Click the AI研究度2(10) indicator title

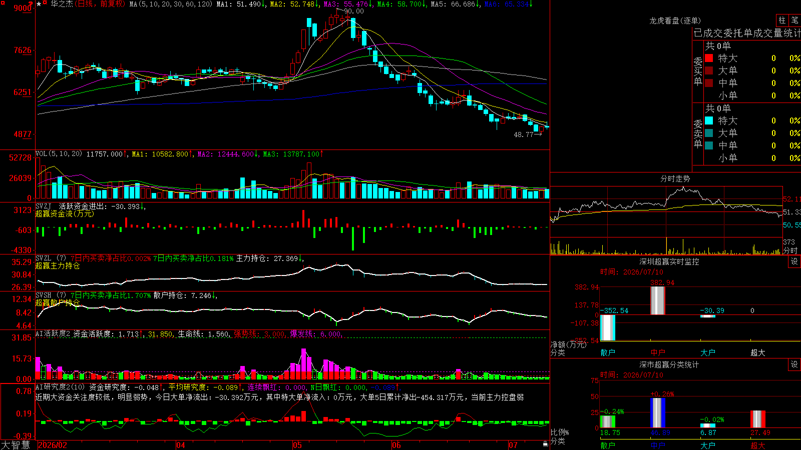click(x=60, y=387)
